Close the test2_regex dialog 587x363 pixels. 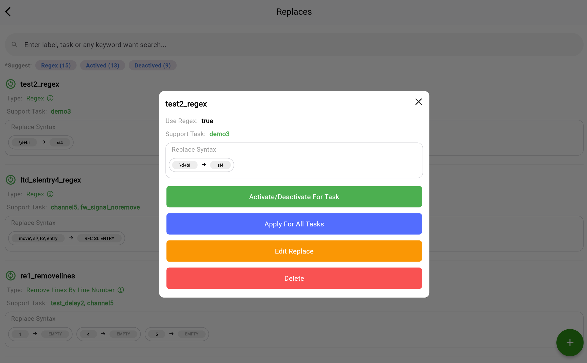click(x=418, y=102)
